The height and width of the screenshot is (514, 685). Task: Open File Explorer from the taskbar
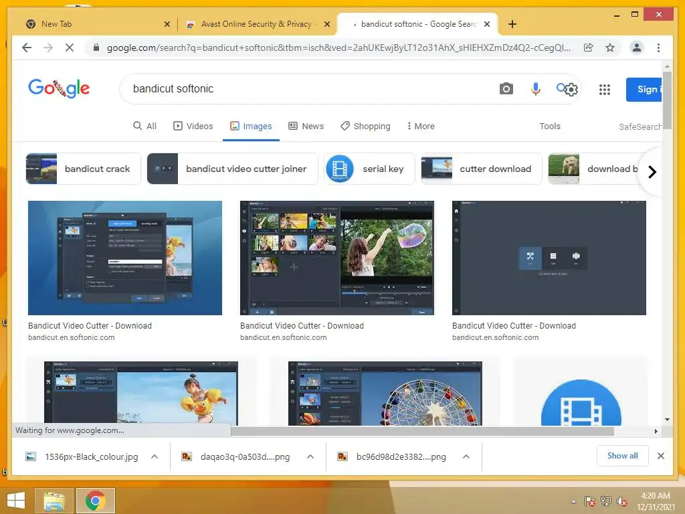click(x=54, y=501)
